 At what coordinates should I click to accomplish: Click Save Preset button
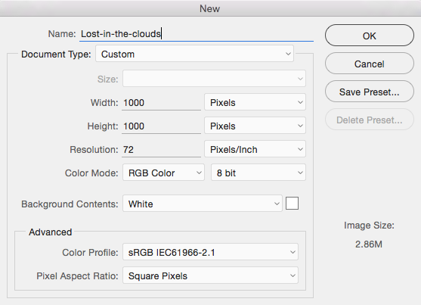point(369,92)
